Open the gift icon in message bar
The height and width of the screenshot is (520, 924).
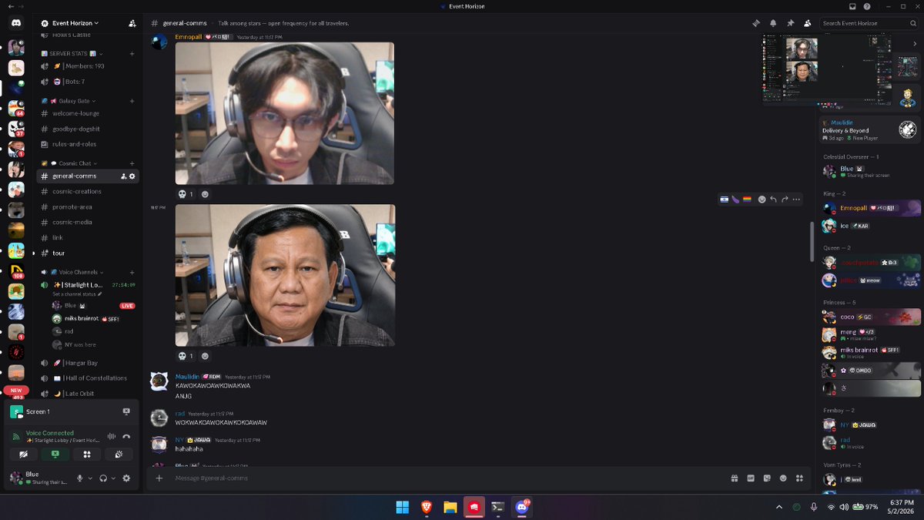735,478
